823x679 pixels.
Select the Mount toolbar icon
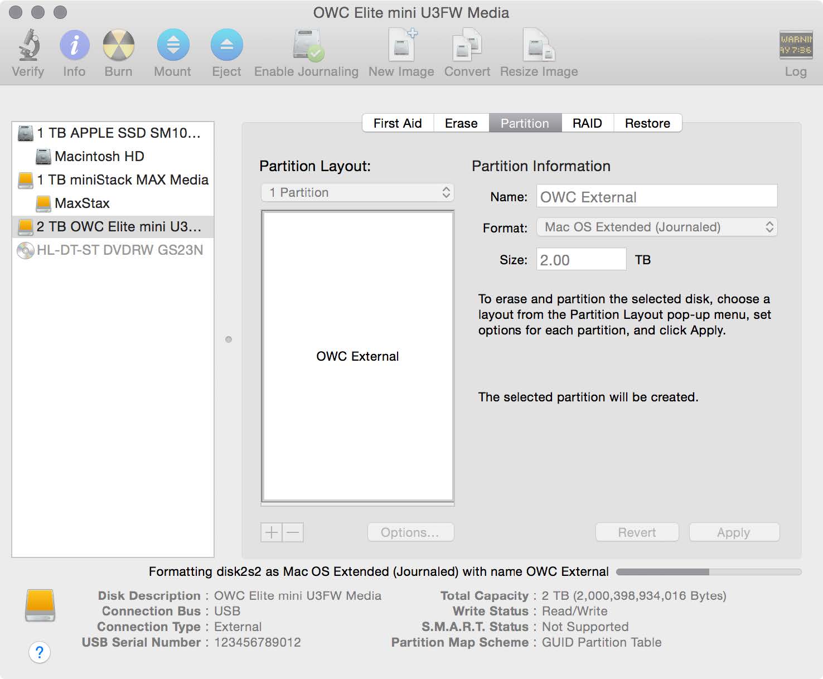pos(172,50)
